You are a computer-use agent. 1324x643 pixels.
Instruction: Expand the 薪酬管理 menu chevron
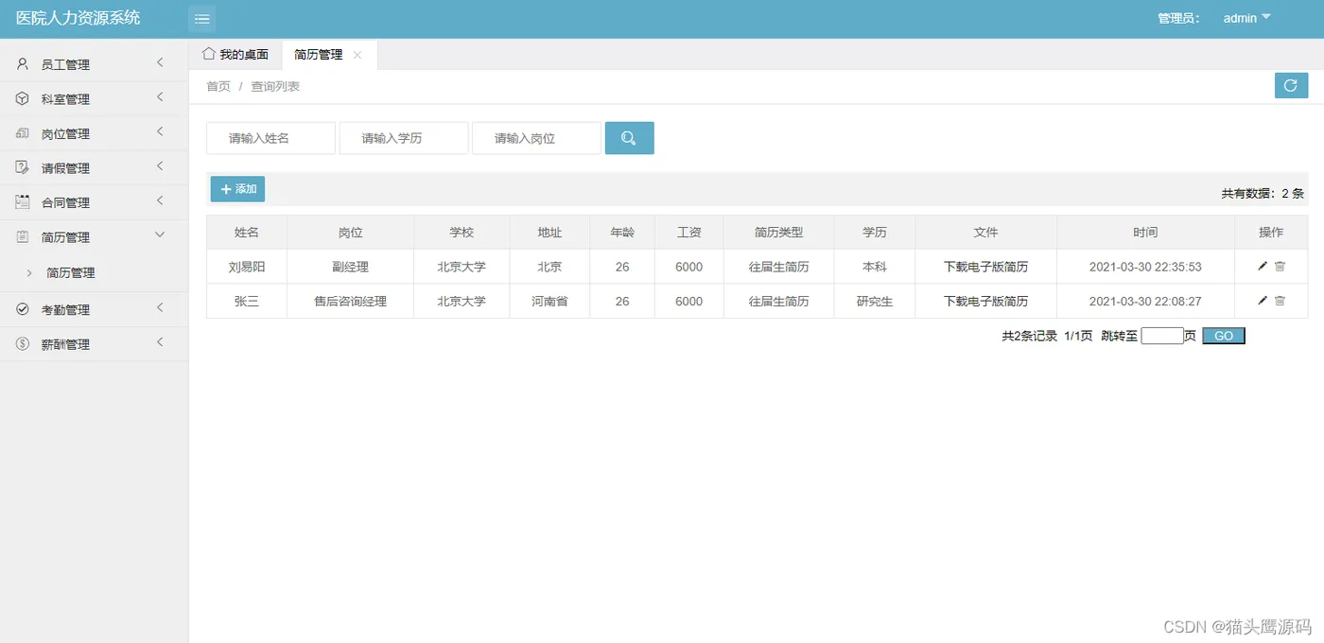tap(160, 342)
